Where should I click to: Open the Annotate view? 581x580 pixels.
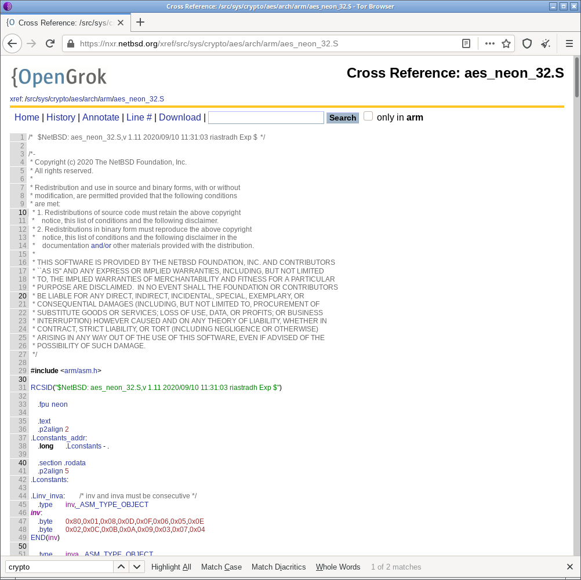pyautogui.click(x=101, y=118)
